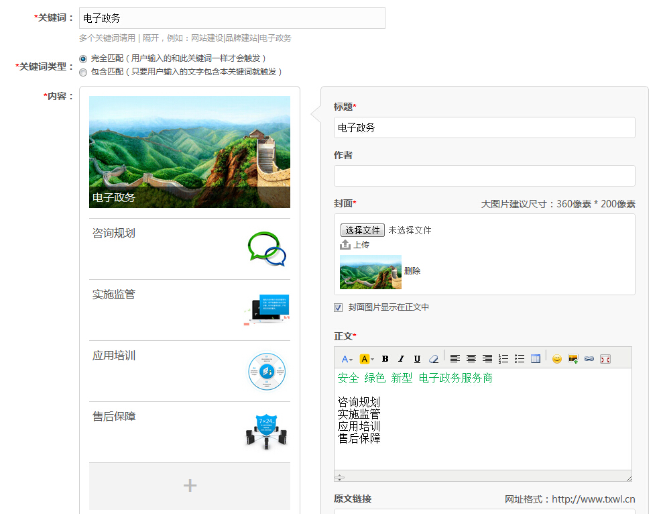The image size is (661, 514).
Task: Insert a table into the body
Action: 536,359
